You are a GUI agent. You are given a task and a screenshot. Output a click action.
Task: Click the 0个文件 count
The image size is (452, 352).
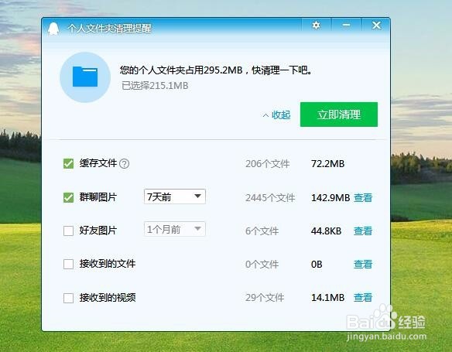pyautogui.click(x=262, y=264)
